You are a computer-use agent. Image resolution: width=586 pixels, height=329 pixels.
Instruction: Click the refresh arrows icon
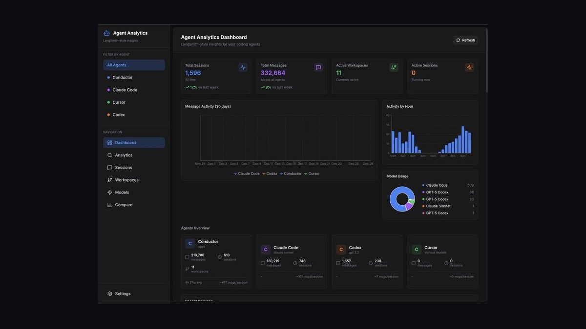(x=458, y=40)
